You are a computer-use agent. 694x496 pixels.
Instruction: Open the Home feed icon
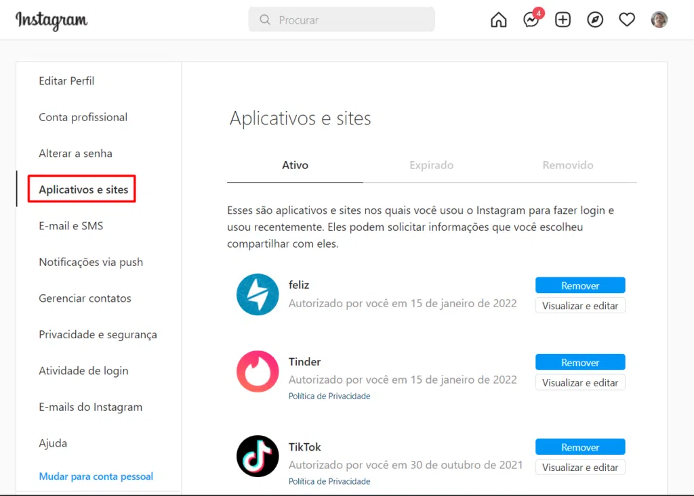coord(498,20)
